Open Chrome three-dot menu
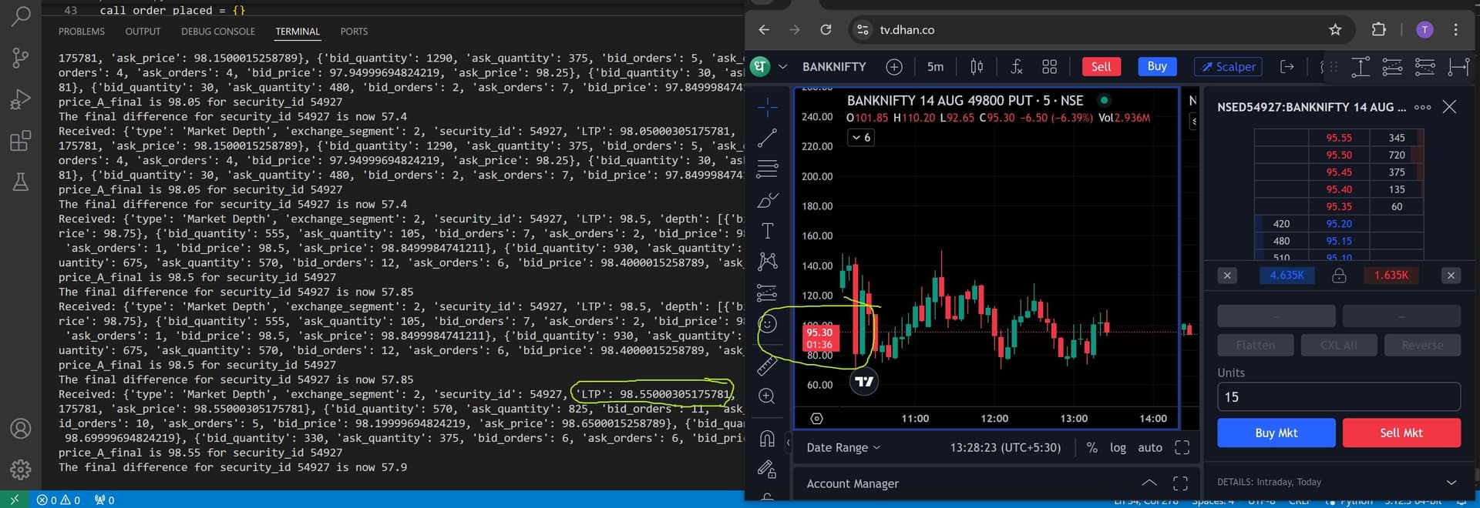 click(1455, 29)
